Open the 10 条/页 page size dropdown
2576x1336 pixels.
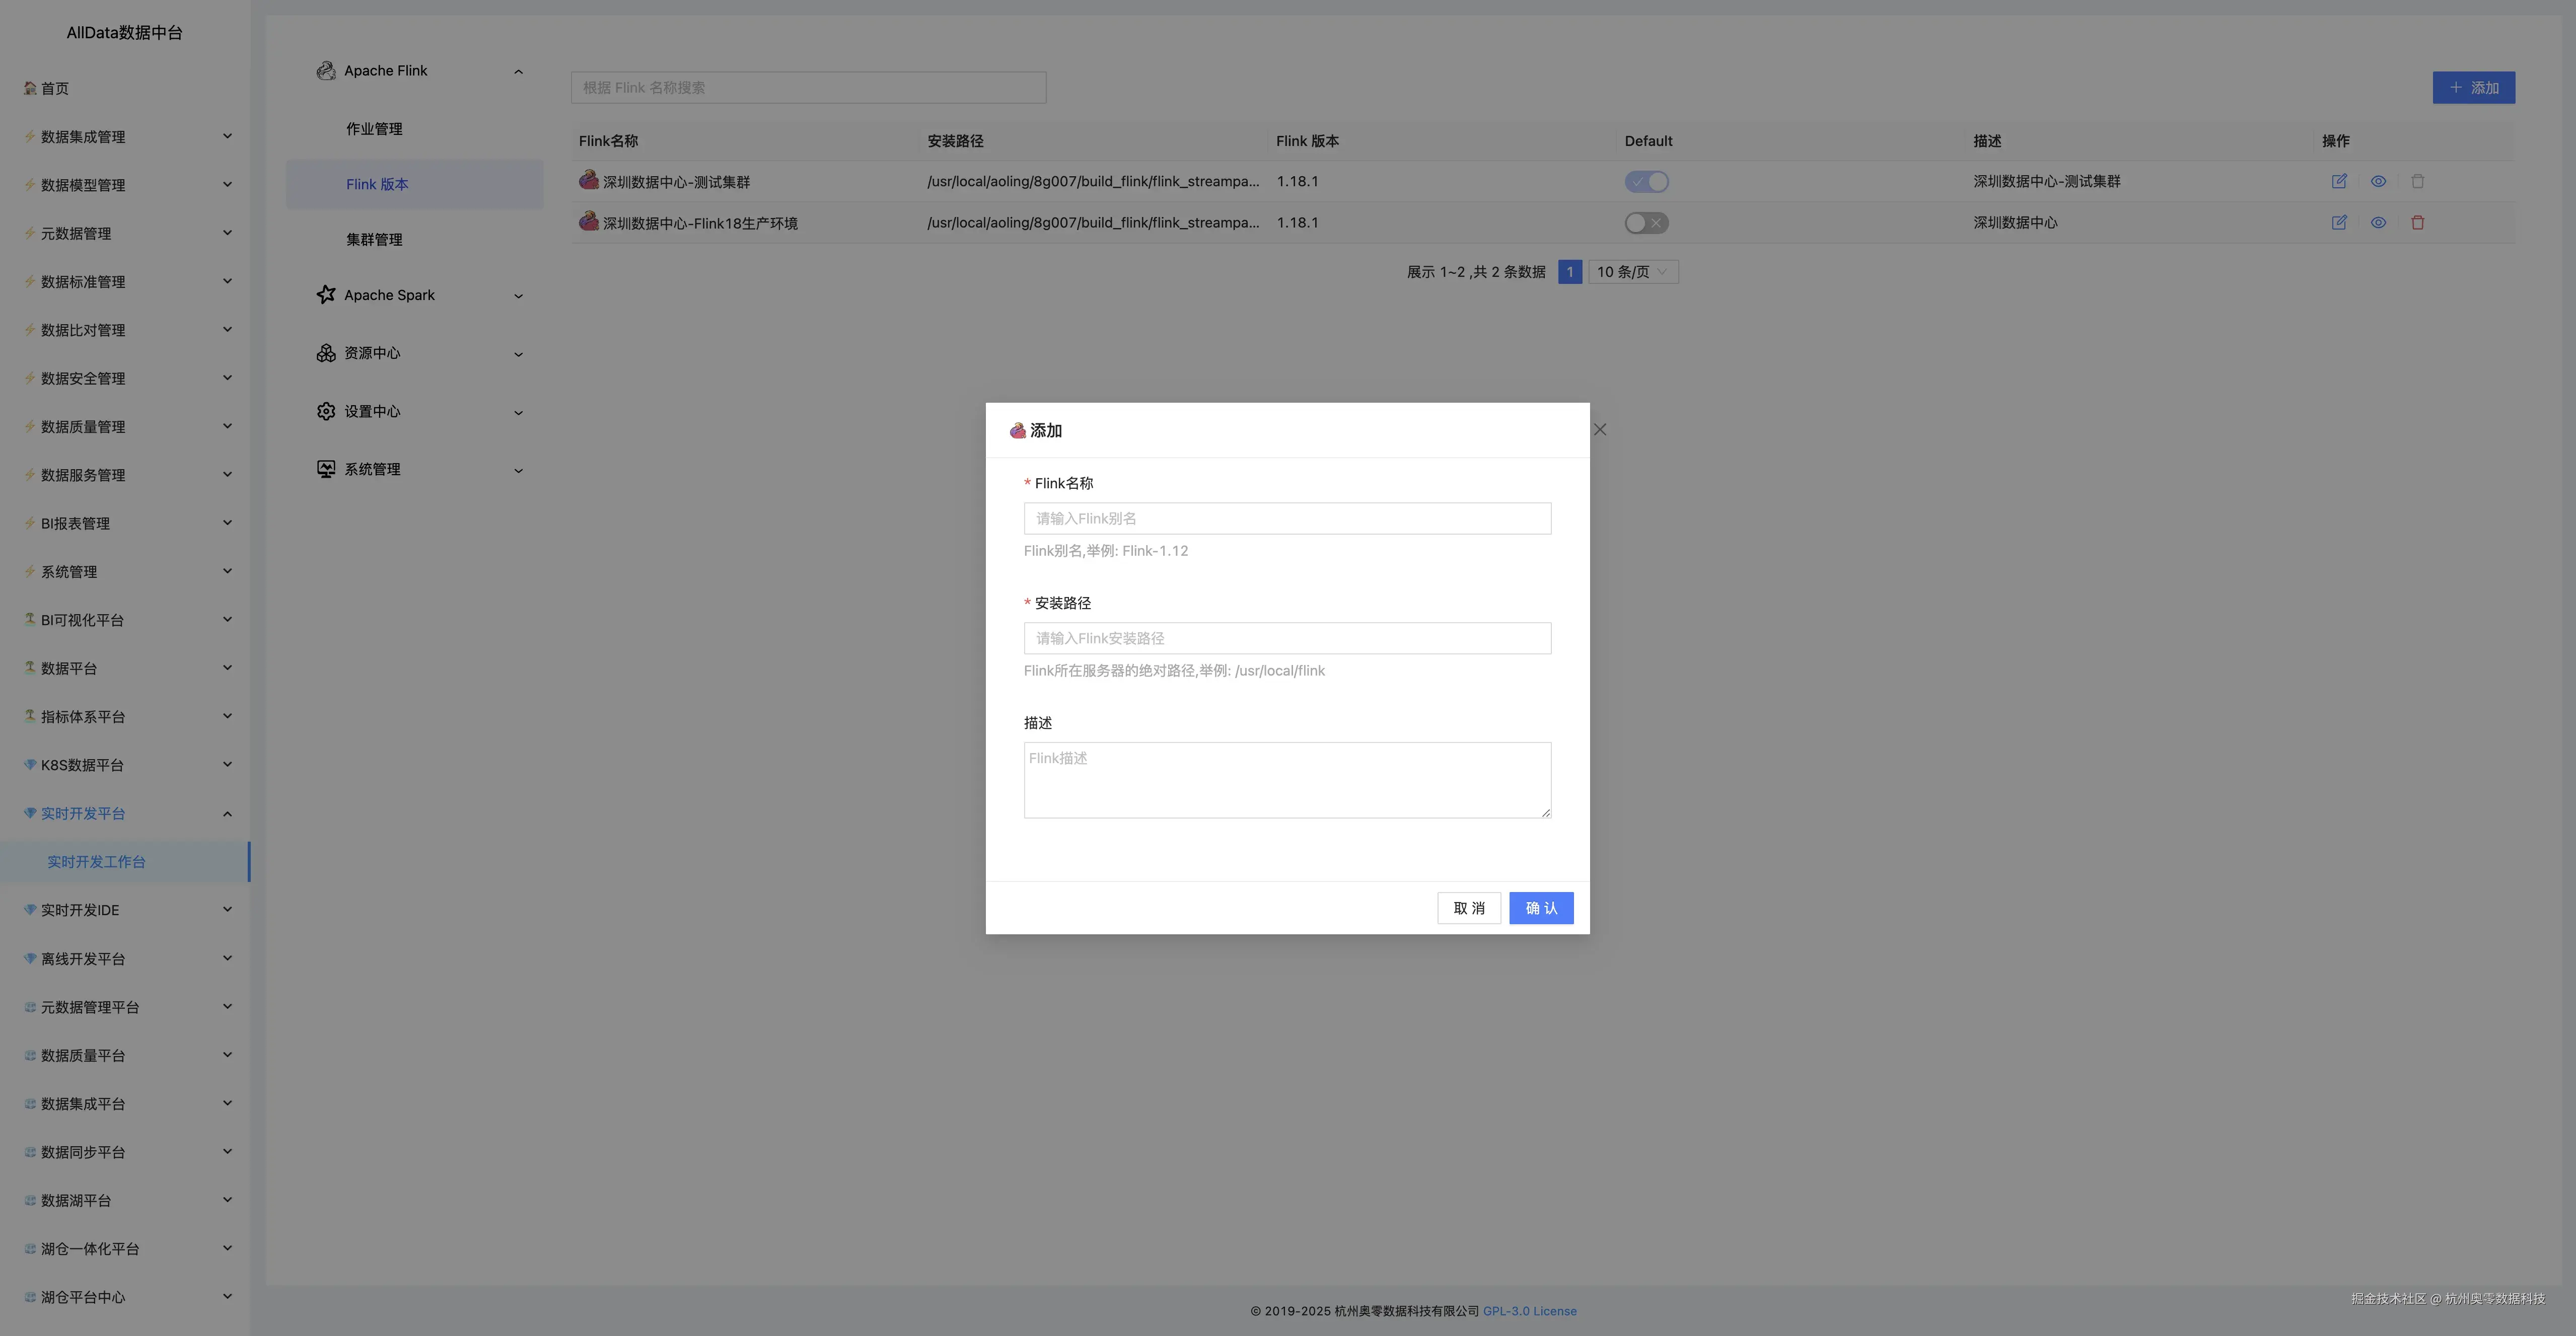(1632, 272)
